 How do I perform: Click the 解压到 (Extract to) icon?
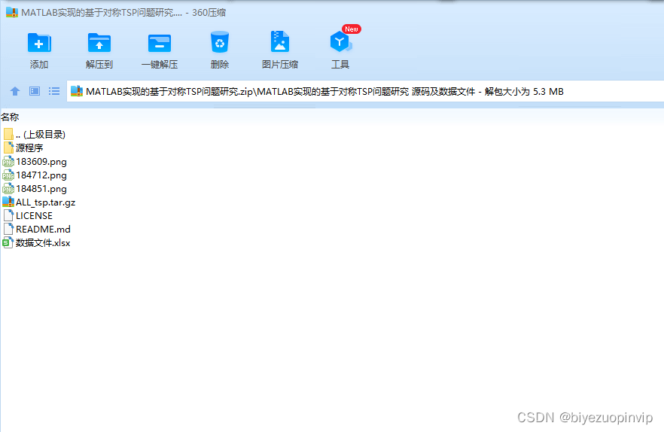pos(99,43)
